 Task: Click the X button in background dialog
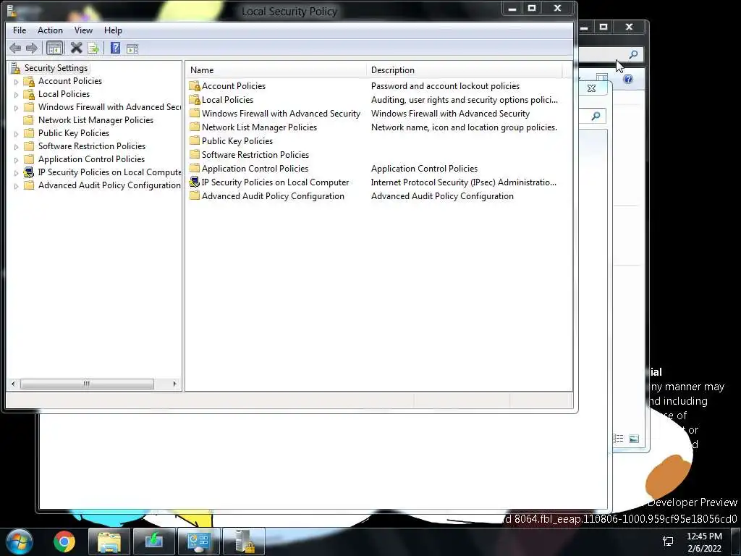click(591, 88)
